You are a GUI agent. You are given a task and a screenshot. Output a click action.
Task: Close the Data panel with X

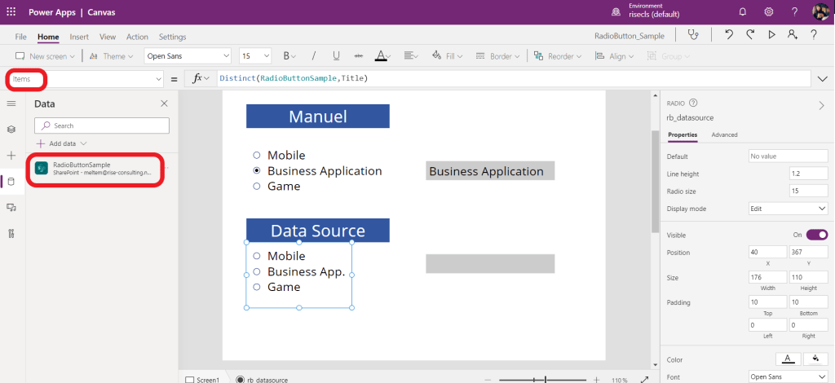click(164, 103)
